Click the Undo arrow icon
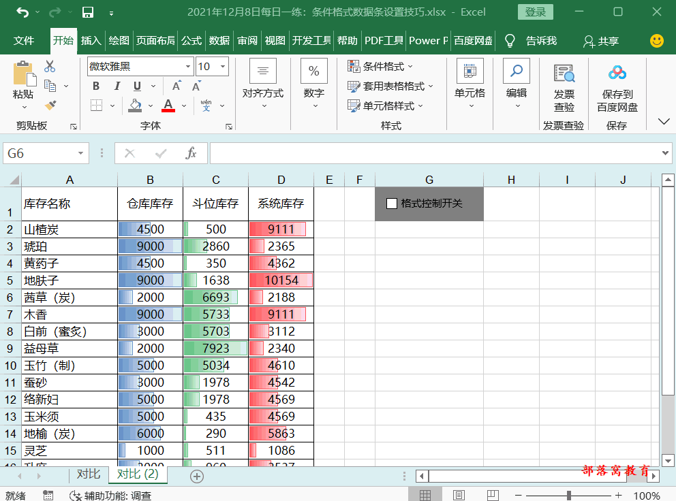Screen dimensions: 676x501 click(22, 12)
